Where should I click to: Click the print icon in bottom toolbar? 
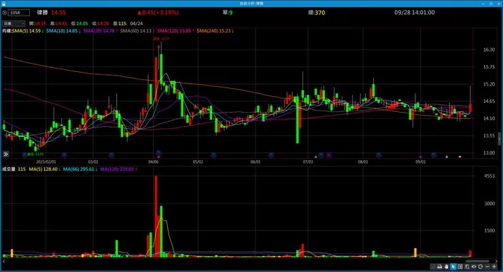(440, 267)
